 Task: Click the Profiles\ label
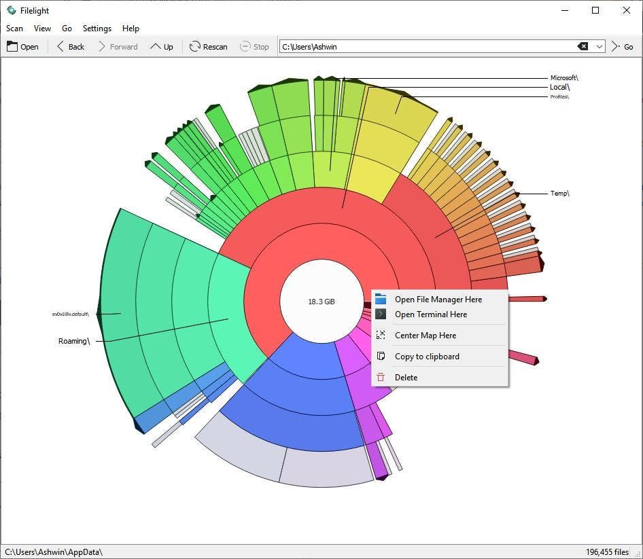[x=559, y=96]
